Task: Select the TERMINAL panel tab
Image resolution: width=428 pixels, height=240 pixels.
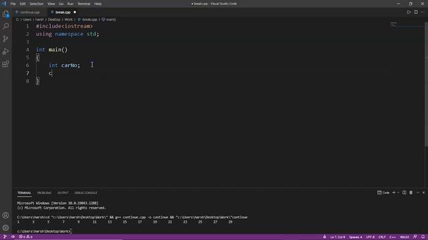Action: point(24,193)
